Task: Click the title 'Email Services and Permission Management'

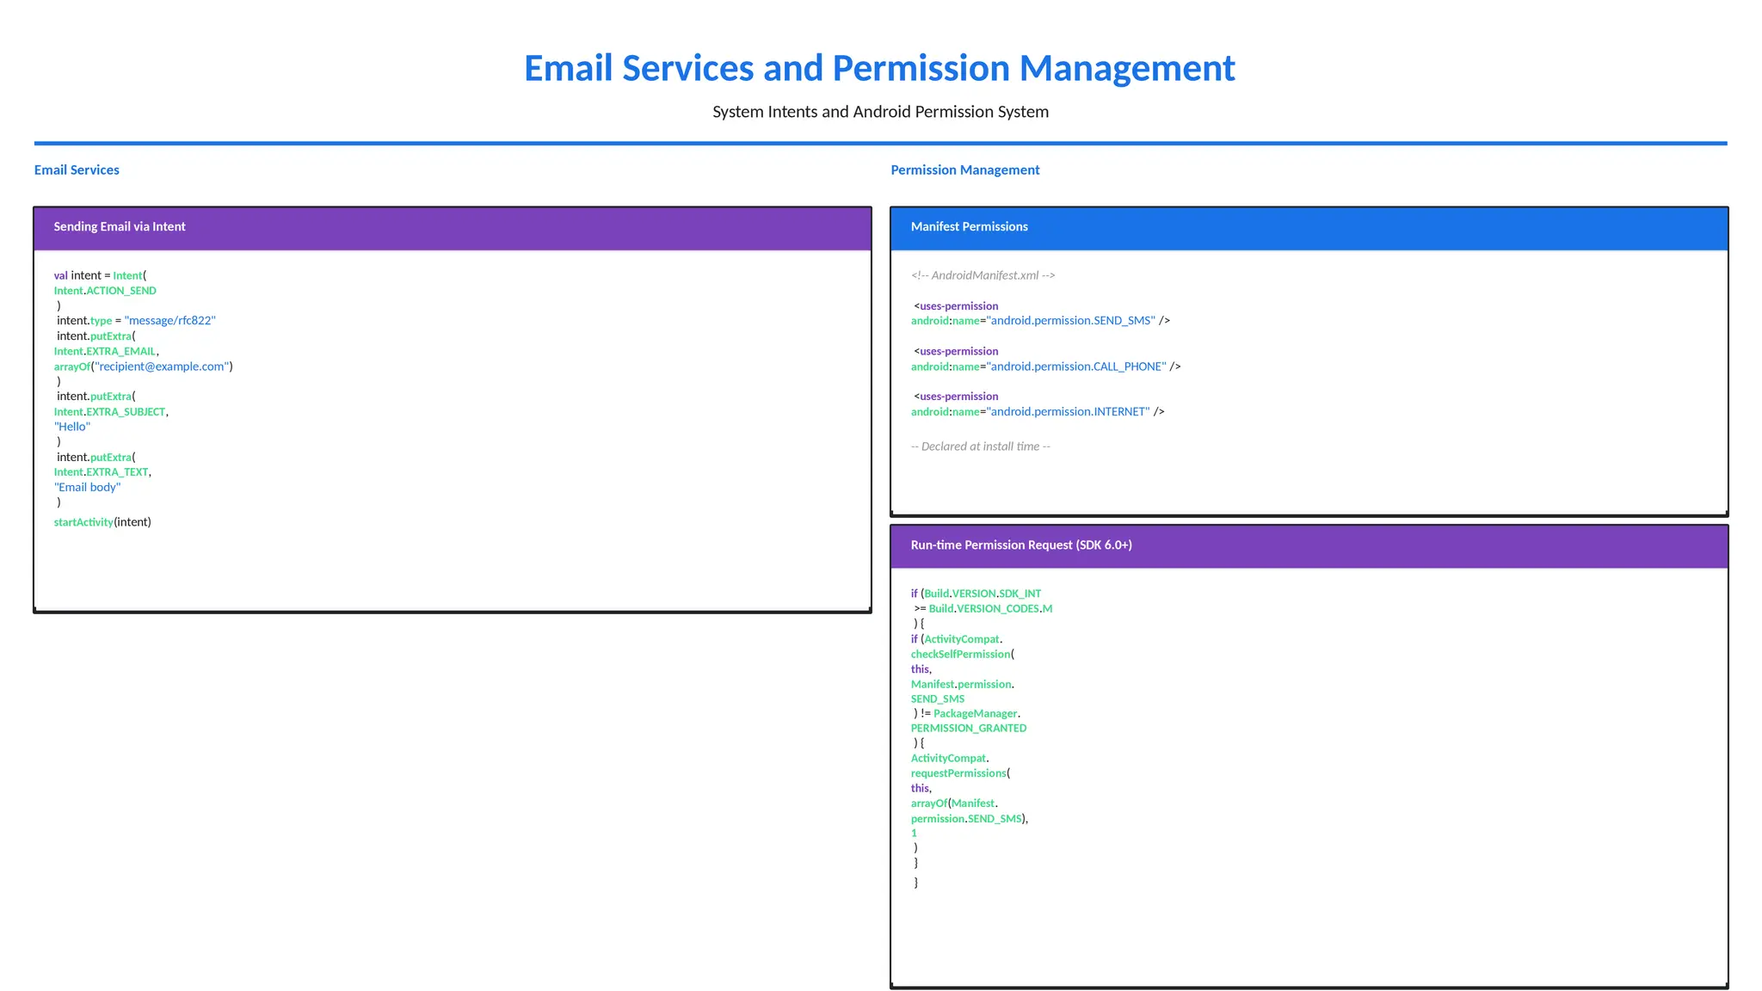Action: [x=879, y=68]
